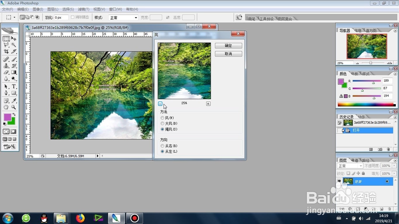Open the 滤镜(T) menu

click(83, 9)
